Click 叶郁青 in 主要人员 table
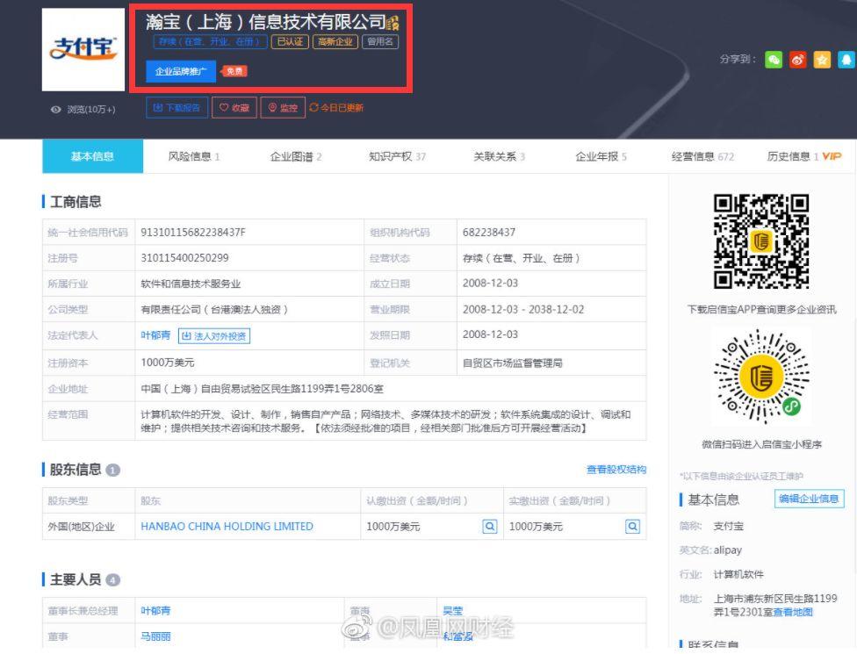This screenshot has height=654, width=857. (x=155, y=611)
